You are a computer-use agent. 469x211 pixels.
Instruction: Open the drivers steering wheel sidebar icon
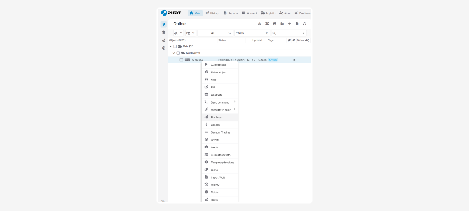coord(163,48)
